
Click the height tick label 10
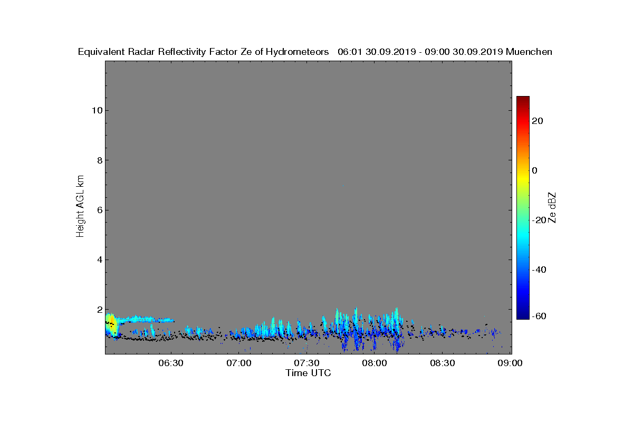tap(96, 110)
